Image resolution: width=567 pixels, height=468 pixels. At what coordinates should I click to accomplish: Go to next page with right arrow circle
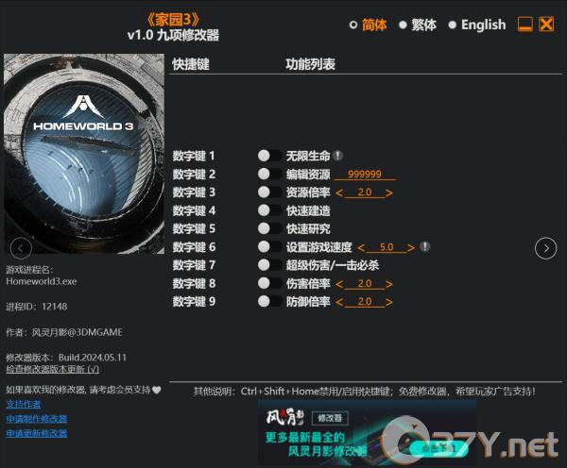click(x=545, y=248)
